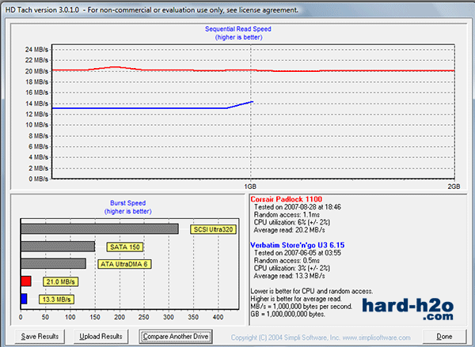Click the Save Results button
The image size is (475, 347).
(39, 336)
